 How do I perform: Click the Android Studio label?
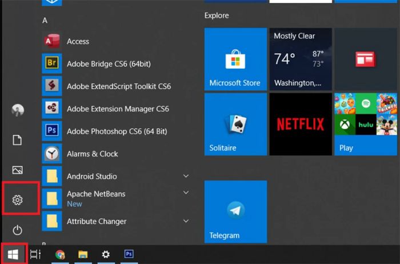tap(92, 176)
